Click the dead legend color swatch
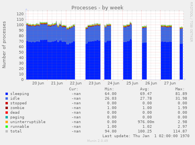Image resolution: width=195 pixels, height=145 pixels. click(x=7, y=113)
